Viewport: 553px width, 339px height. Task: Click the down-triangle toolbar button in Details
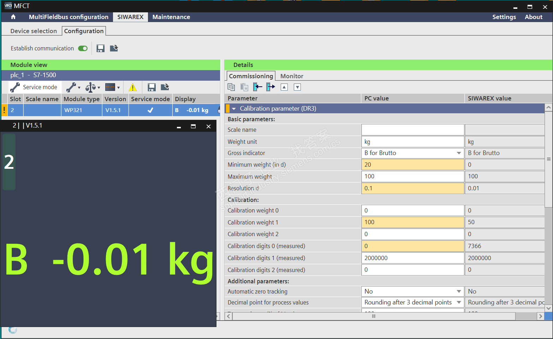click(297, 87)
